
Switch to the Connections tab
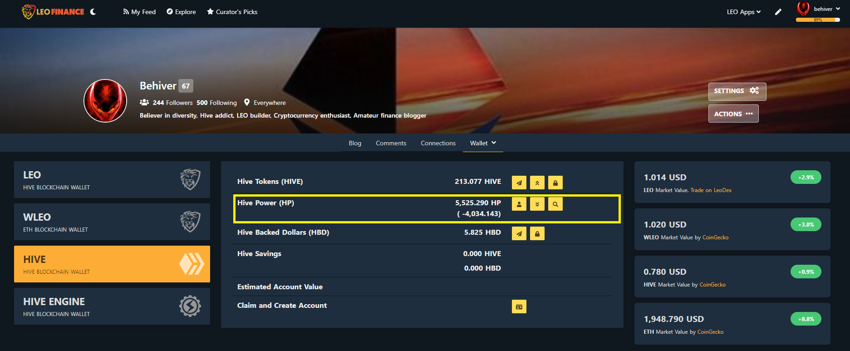tap(438, 143)
